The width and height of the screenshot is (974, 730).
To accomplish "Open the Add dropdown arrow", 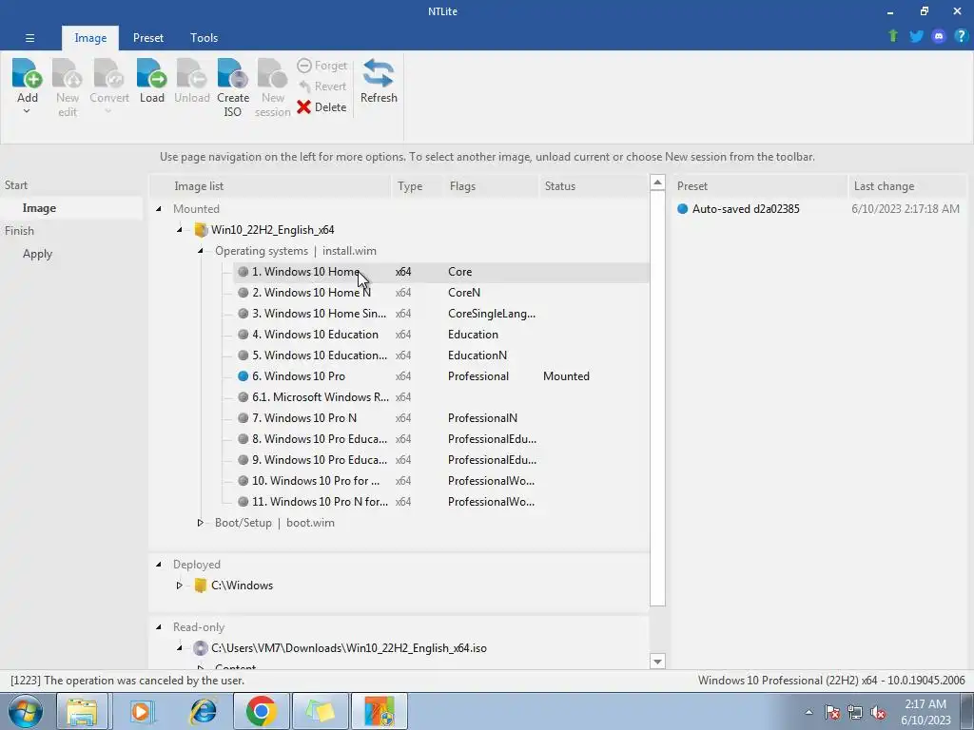I will pos(27,111).
